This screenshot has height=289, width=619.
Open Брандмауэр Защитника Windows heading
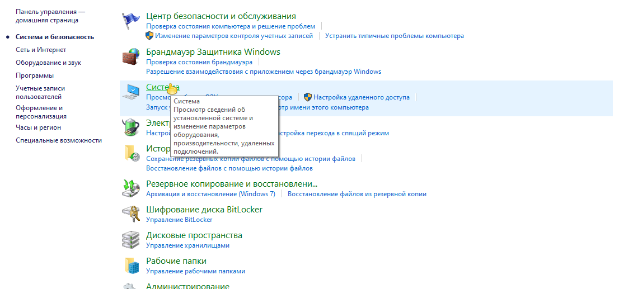[x=213, y=52]
